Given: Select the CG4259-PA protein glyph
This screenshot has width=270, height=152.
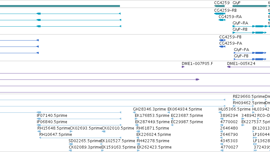Looking at the screenshot, I should (222, 47).
